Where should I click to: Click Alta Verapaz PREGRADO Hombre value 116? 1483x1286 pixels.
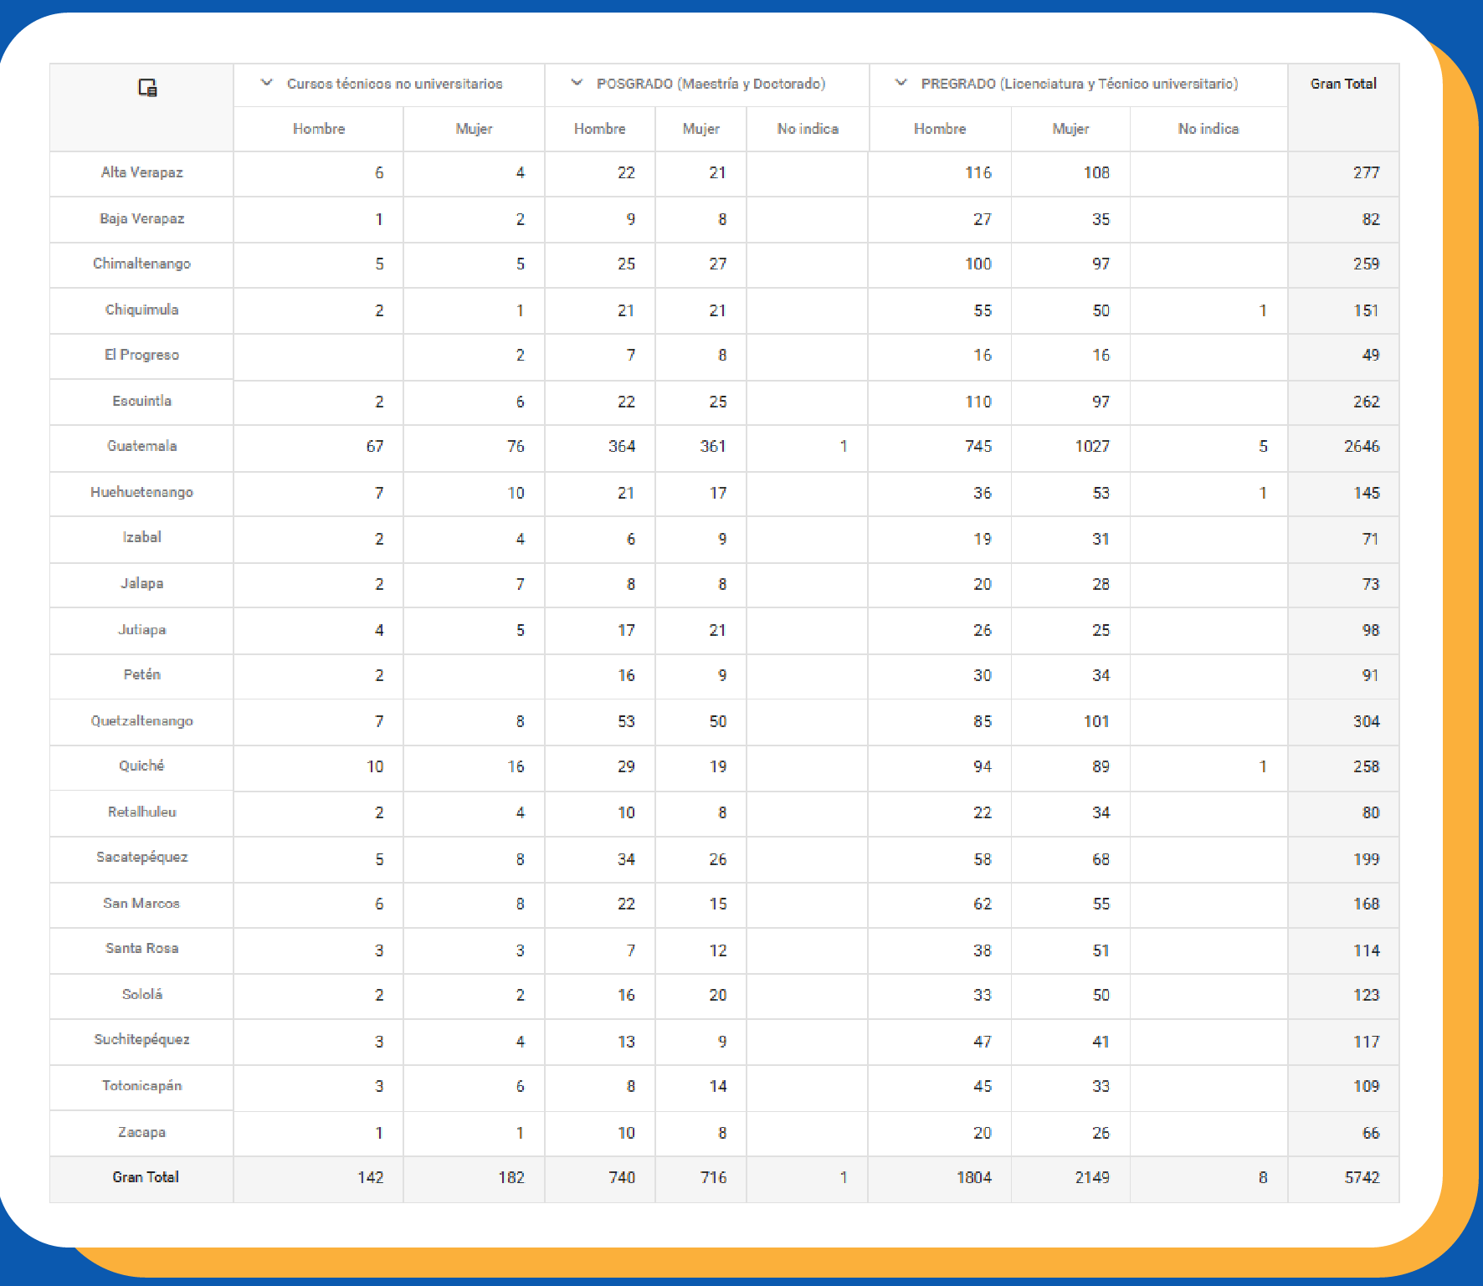pos(978,173)
